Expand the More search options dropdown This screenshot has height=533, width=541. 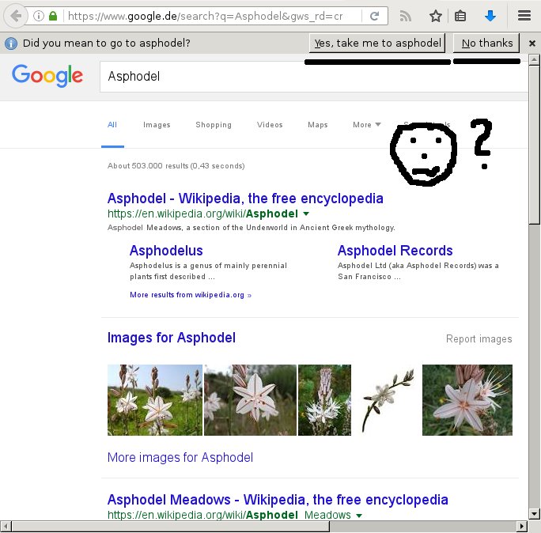(x=366, y=124)
